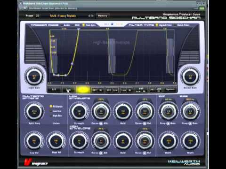Image resolution: width=226 pixels, height=169 pixels.
Task: Switch display to Low view
Action: coord(69,90)
